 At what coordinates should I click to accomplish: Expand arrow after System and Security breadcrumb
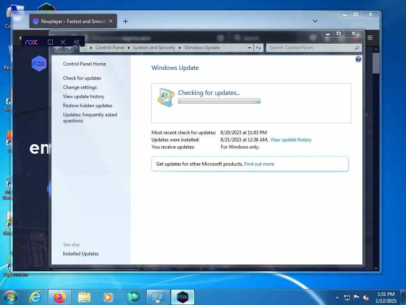tap(180, 48)
